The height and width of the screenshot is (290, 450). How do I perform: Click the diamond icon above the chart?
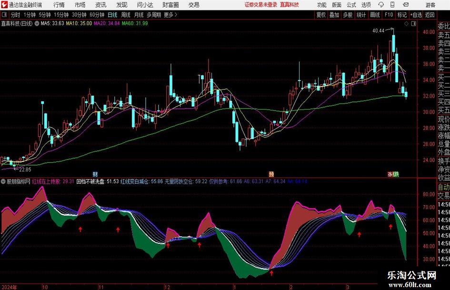point(406,24)
